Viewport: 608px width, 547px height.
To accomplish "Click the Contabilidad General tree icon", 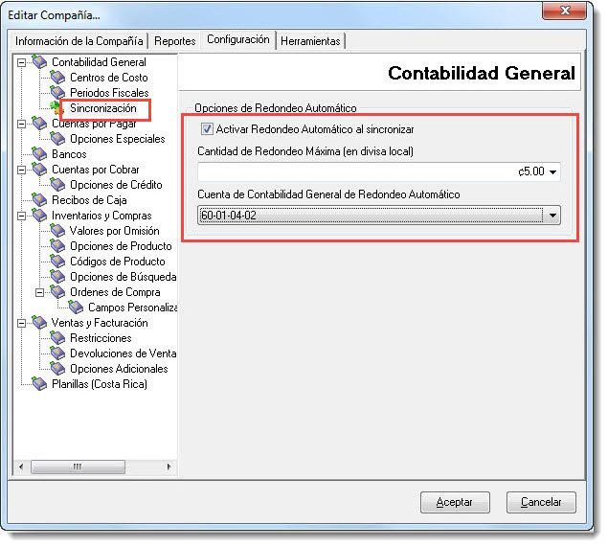I will pos(39,61).
